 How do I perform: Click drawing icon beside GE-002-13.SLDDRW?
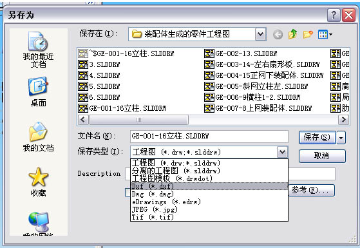coord(209,53)
